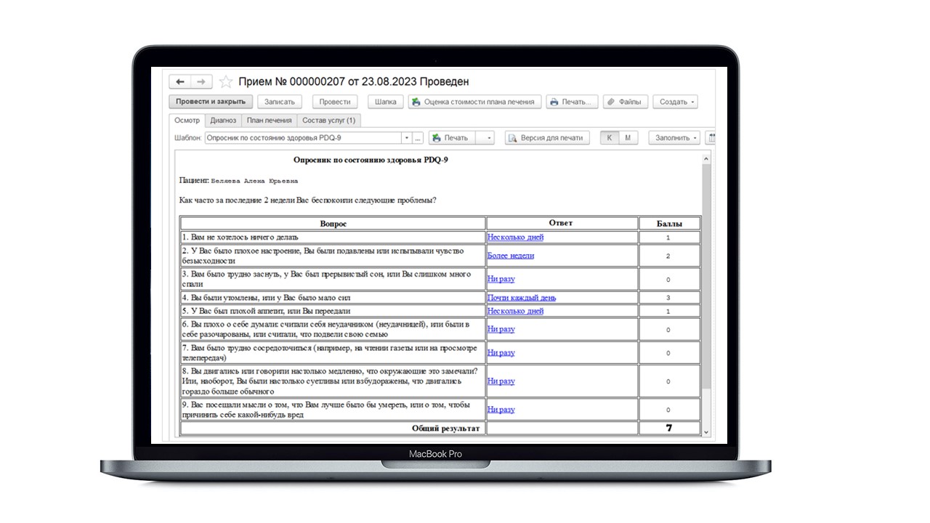Image resolution: width=930 pixels, height=523 pixels.
Task: Click the total score value '7'
Action: pyautogui.click(x=669, y=428)
